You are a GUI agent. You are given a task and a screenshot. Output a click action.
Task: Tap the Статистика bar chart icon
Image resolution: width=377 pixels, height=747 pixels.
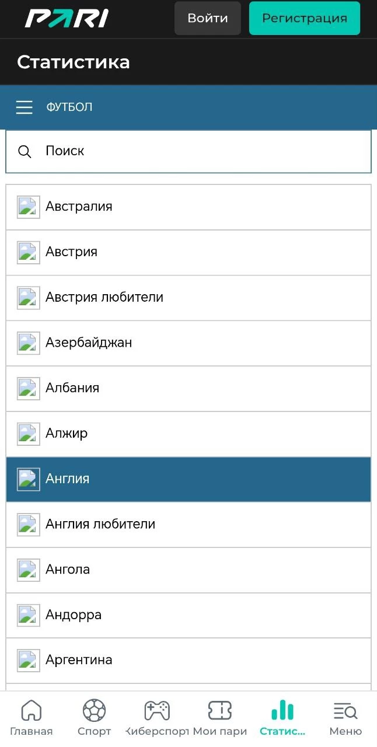pos(282,711)
